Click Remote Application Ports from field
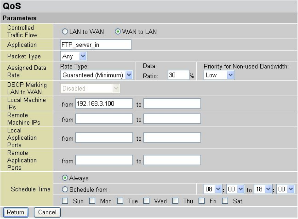The height and width of the screenshot is (219, 298). coord(104,160)
